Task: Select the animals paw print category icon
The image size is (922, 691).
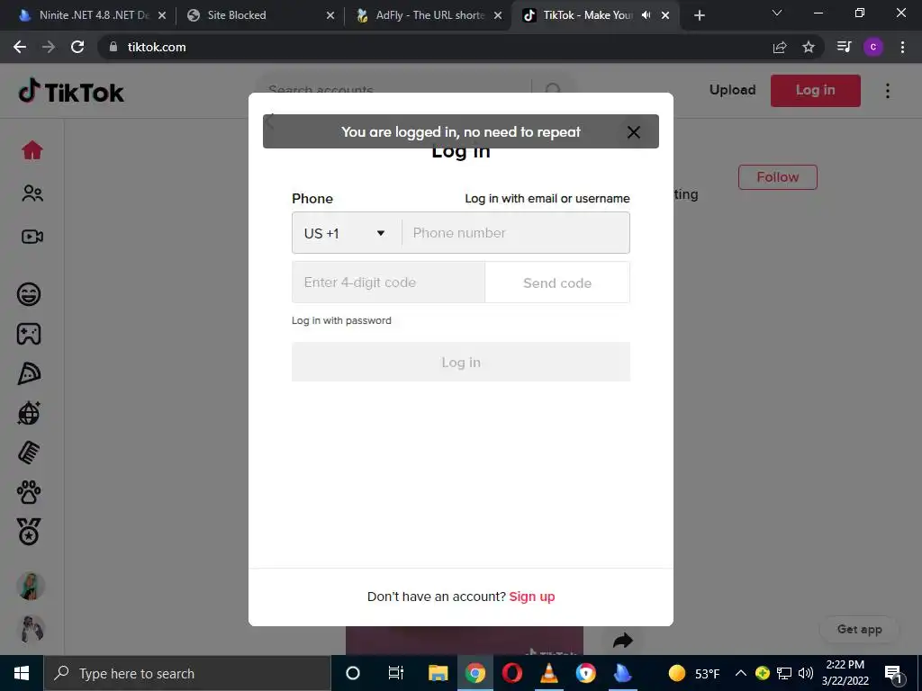Action: click(29, 492)
